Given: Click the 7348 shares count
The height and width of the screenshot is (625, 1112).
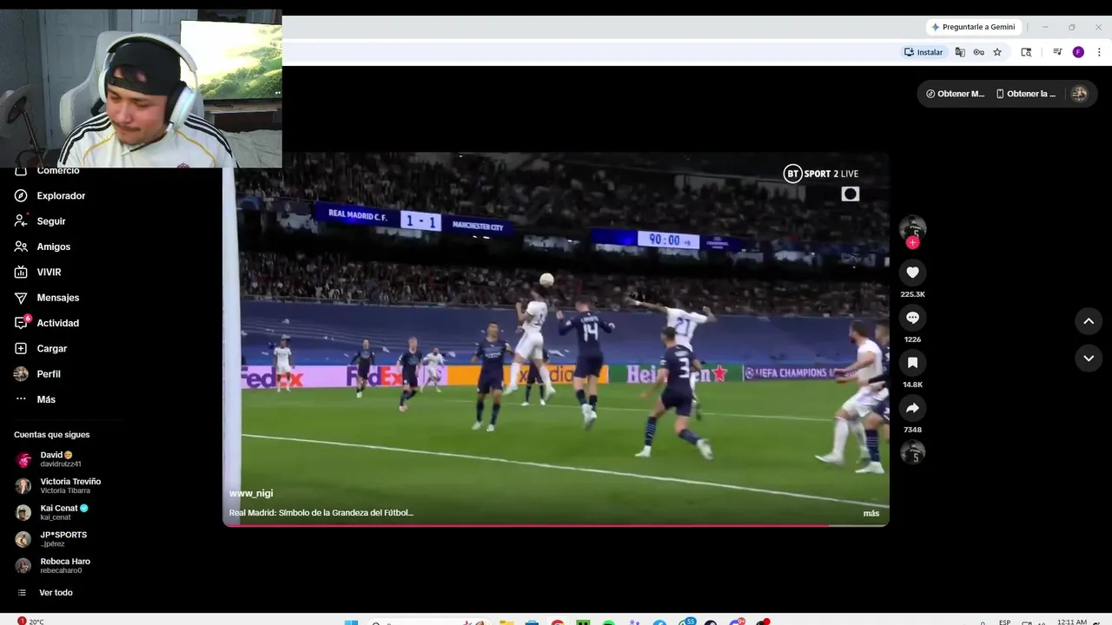Looking at the screenshot, I should click(912, 430).
